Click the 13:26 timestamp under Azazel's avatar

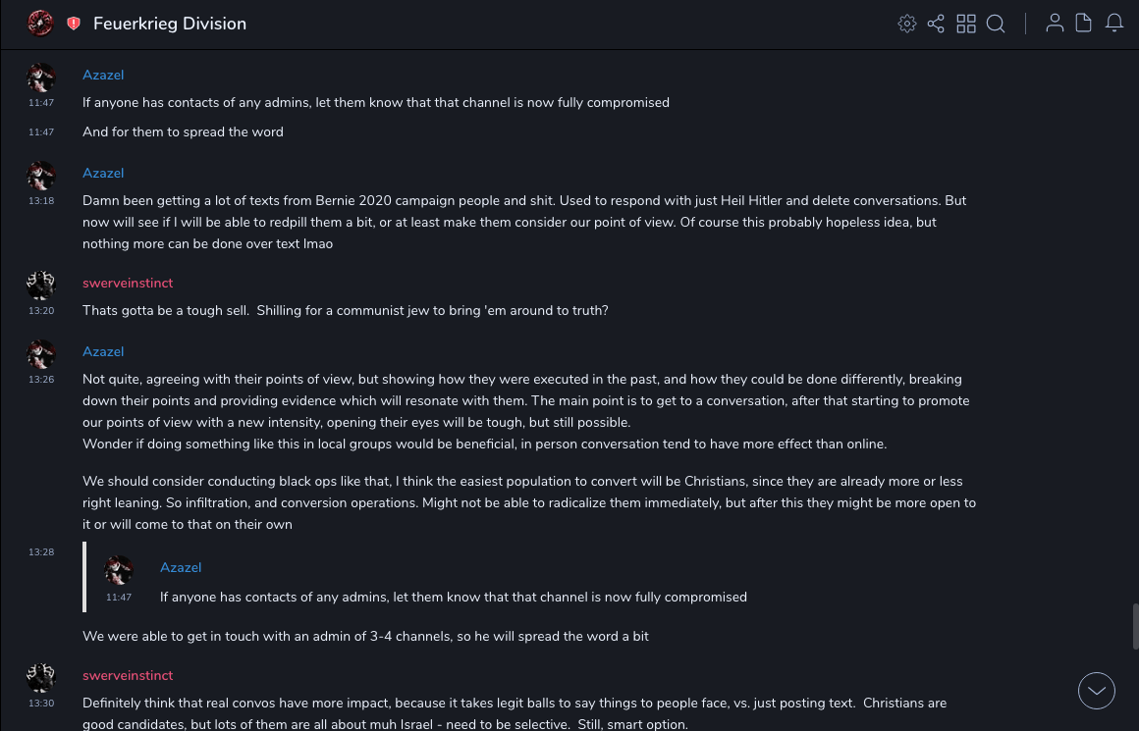(x=41, y=380)
